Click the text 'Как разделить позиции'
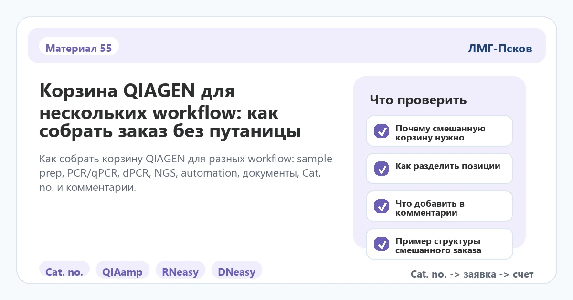Screen dimensions: 573x300 pyautogui.click(x=448, y=166)
